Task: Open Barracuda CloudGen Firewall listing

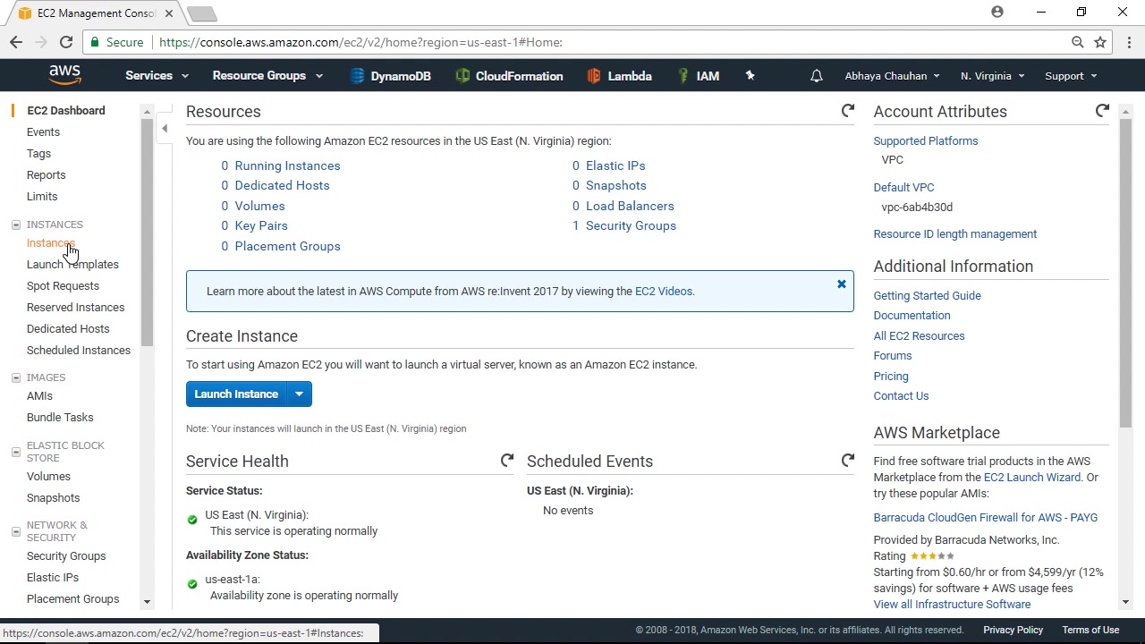Action: pos(985,517)
